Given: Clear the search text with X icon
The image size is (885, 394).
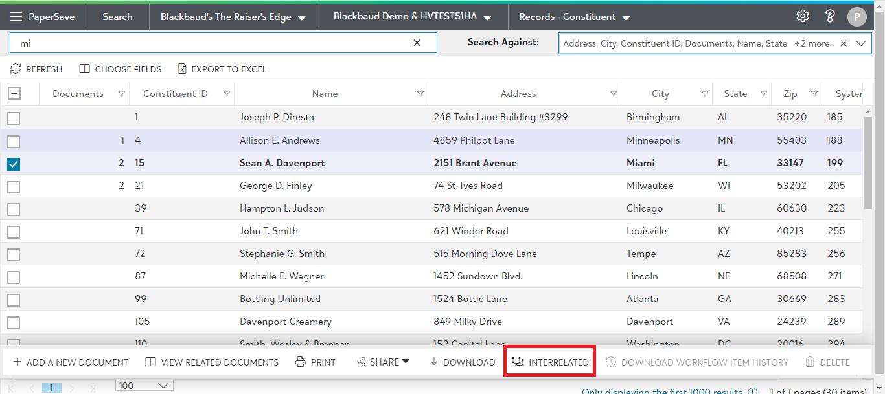Looking at the screenshot, I should [x=417, y=43].
